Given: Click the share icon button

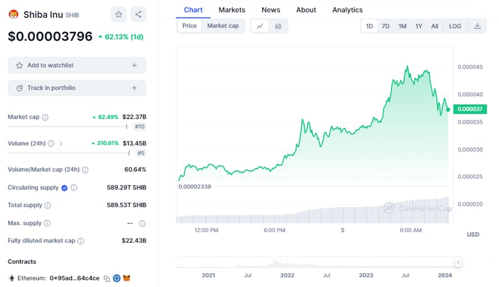Looking at the screenshot, I should [x=138, y=14].
